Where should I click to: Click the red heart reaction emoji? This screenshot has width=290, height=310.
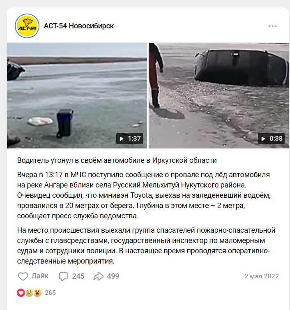[x=21, y=293]
